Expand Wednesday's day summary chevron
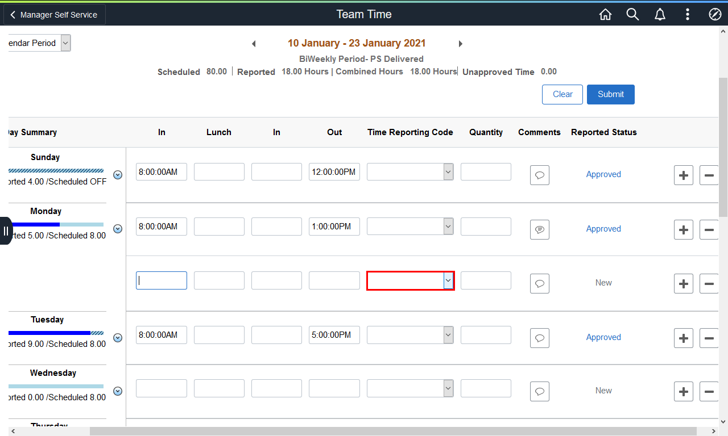The width and height of the screenshot is (728, 436). coord(118,391)
